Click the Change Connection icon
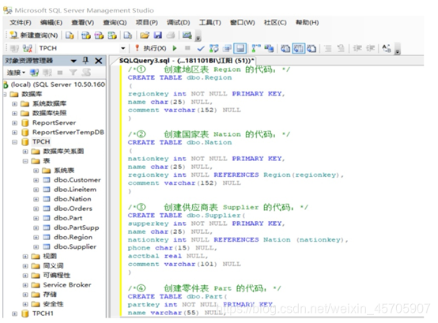 pyautogui.click(x=28, y=48)
